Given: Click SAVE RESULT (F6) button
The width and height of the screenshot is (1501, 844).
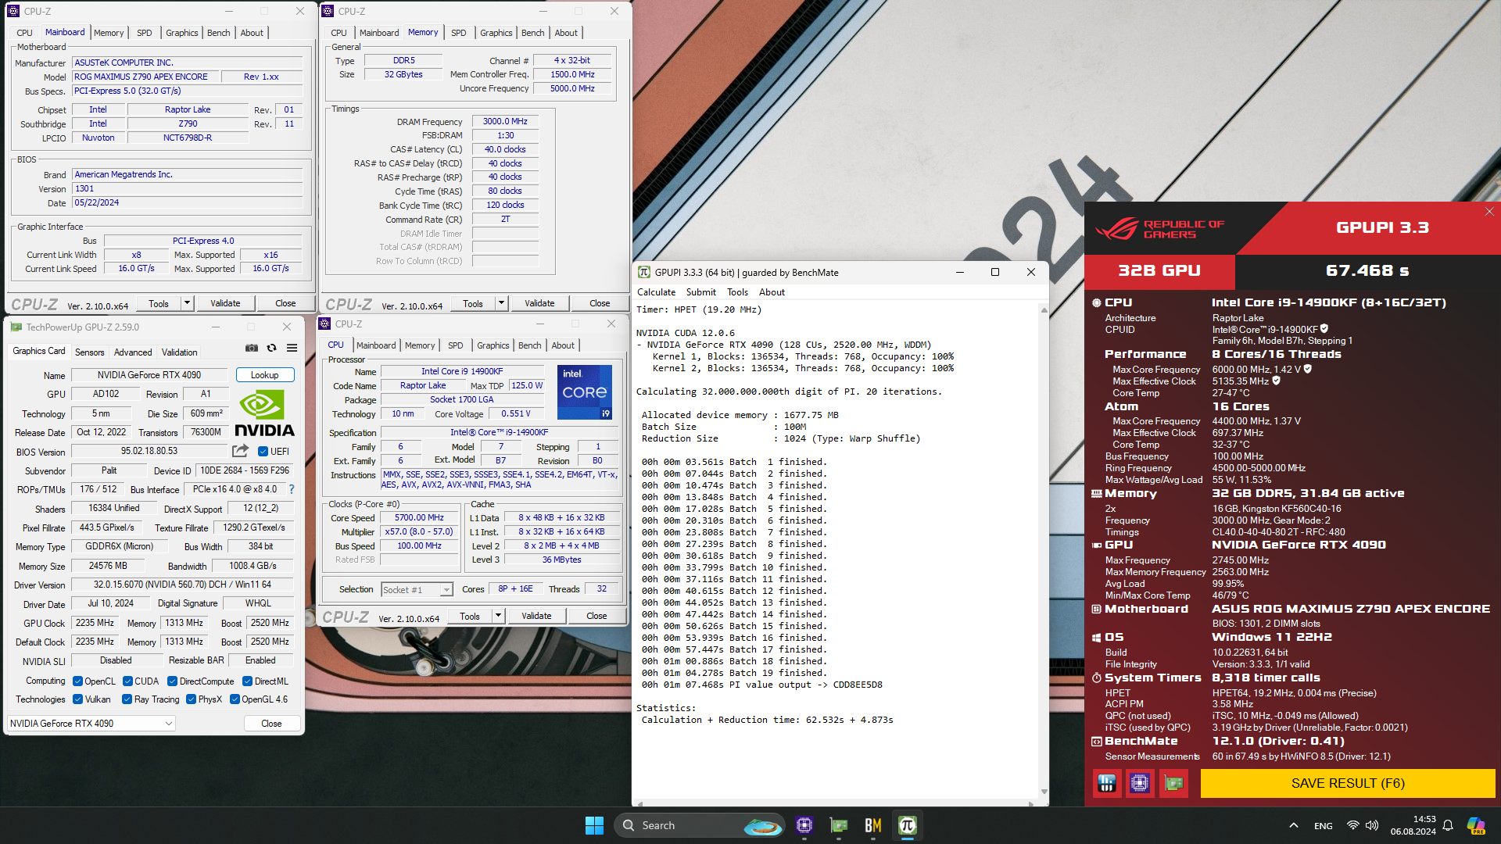Looking at the screenshot, I should click(1348, 783).
